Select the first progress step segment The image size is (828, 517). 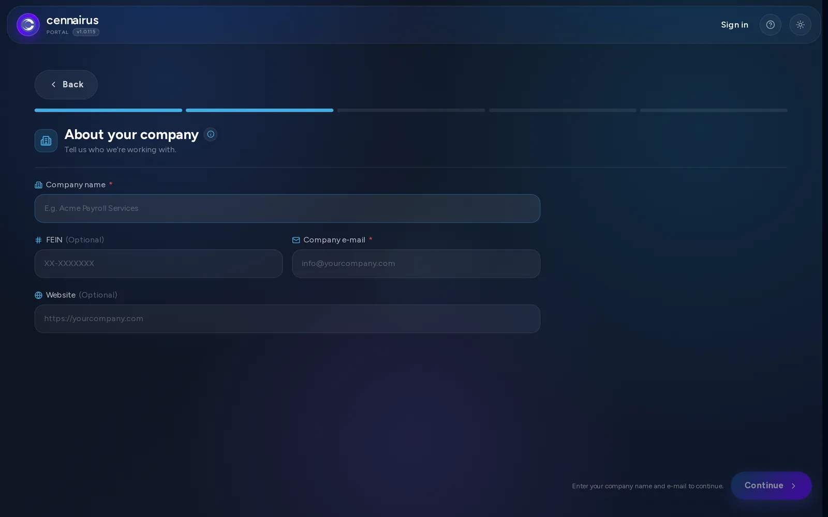pyautogui.click(x=108, y=110)
